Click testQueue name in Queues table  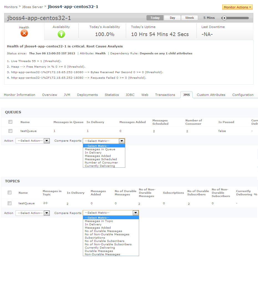point(28,131)
